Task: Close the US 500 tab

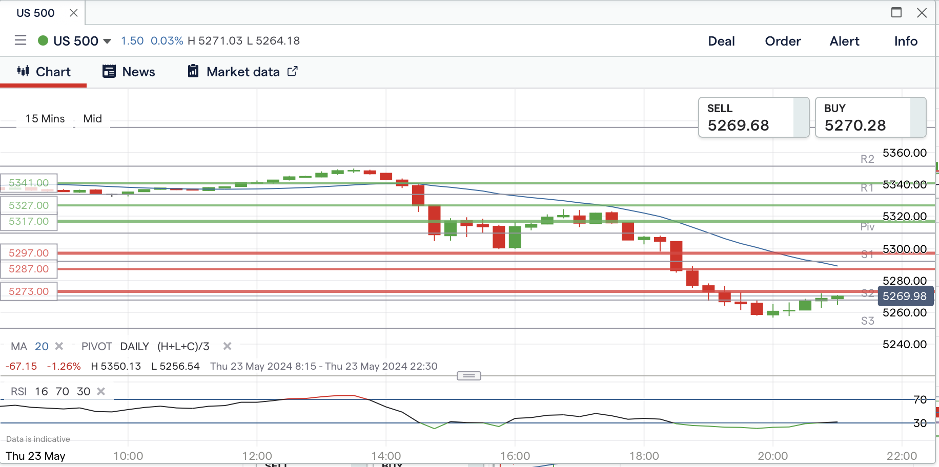Action: pyautogui.click(x=74, y=13)
